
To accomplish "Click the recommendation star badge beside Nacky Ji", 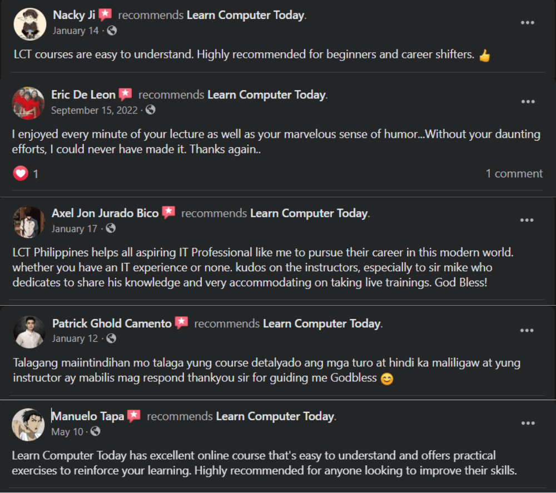I will tap(106, 15).
